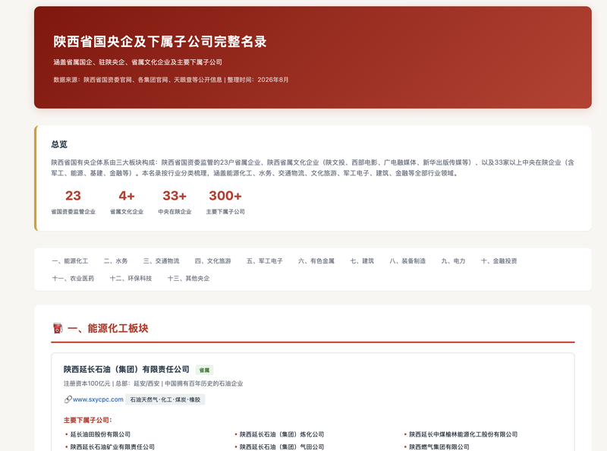Image resolution: width=607 pixels, height=451 pixels.
Task: Open the www.sxycpc.com website link
Action: click(x=98, y=399)
